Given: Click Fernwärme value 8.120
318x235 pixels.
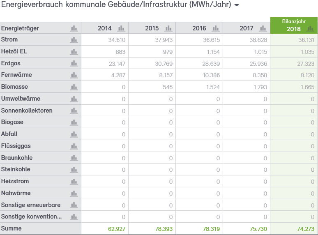Looking at the screenshot, I should [307, 76].
